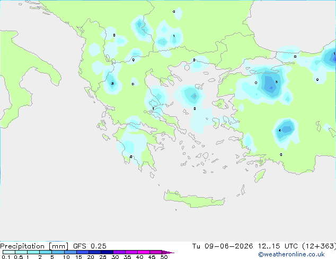This screenshot has width=336, height=259.
Task: Click the legend label "0.5"
Action: point(19,257)
